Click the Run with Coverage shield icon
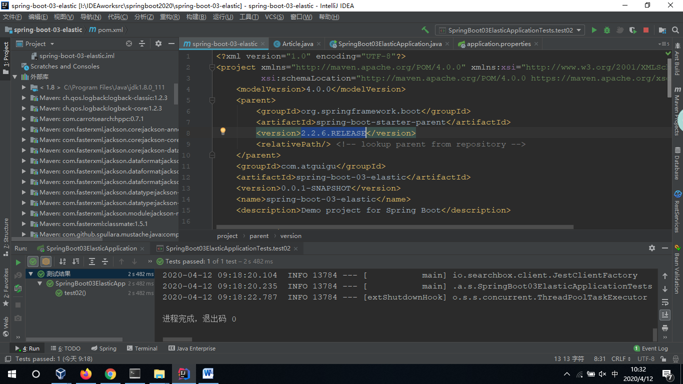This screenshot has height=384, width=683. [x=632, y=30]
